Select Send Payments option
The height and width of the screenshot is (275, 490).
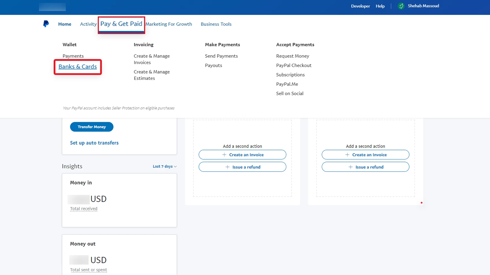tap(221, 56)
